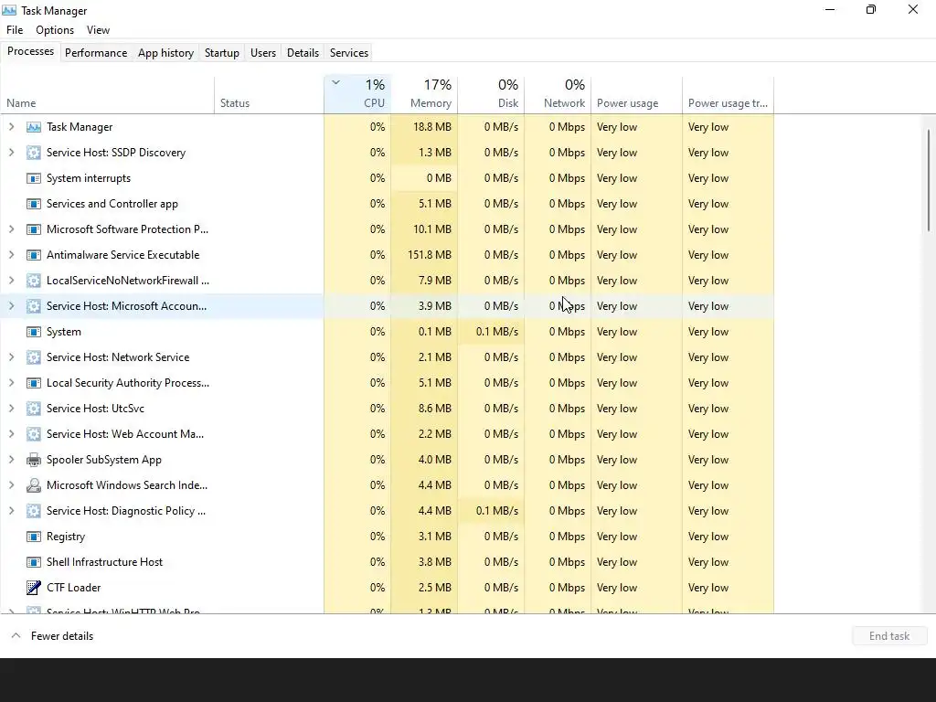Expand the LocalServiceNoNetworkFirewall row
936x702 pixels.
[x=11, y=281]
